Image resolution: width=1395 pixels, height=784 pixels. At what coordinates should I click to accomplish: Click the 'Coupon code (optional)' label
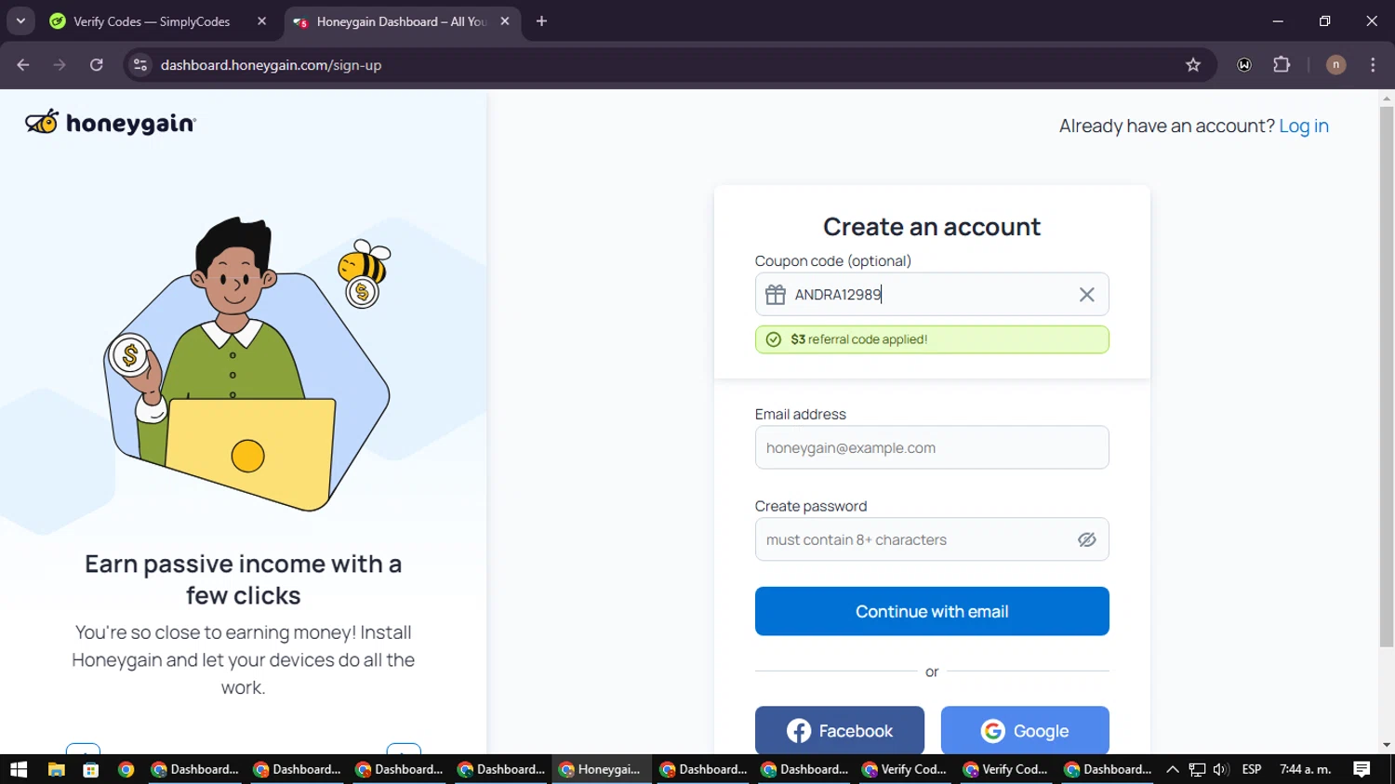[833, 261]
